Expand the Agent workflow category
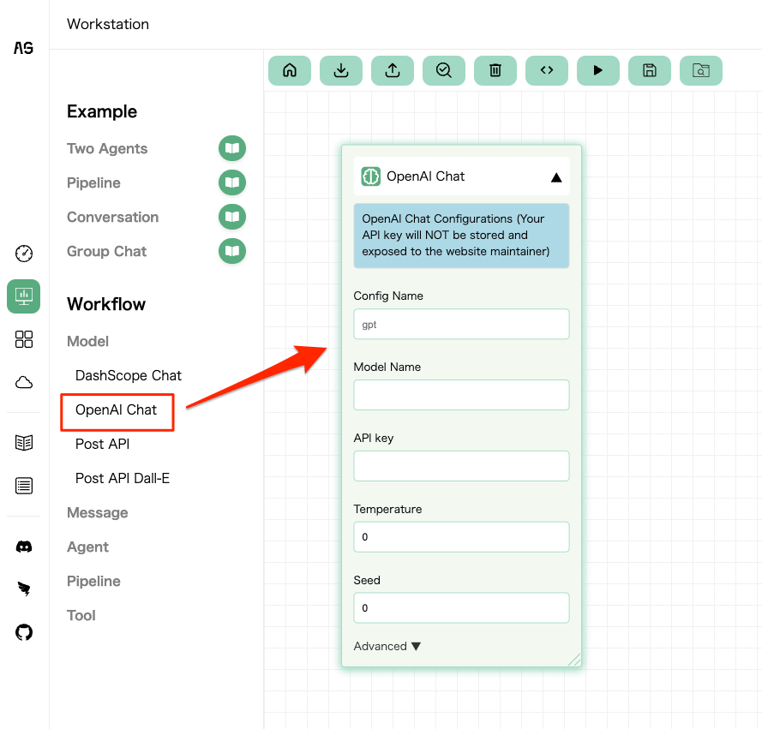 [88, 547]
